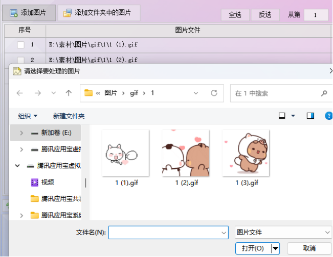The image size is (333, 257).
Task: Open the view options dropdown arrow
Action: [x=293, y=116]
